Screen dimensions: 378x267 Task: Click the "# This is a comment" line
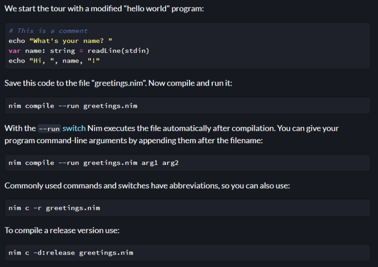tap(48, 31)
